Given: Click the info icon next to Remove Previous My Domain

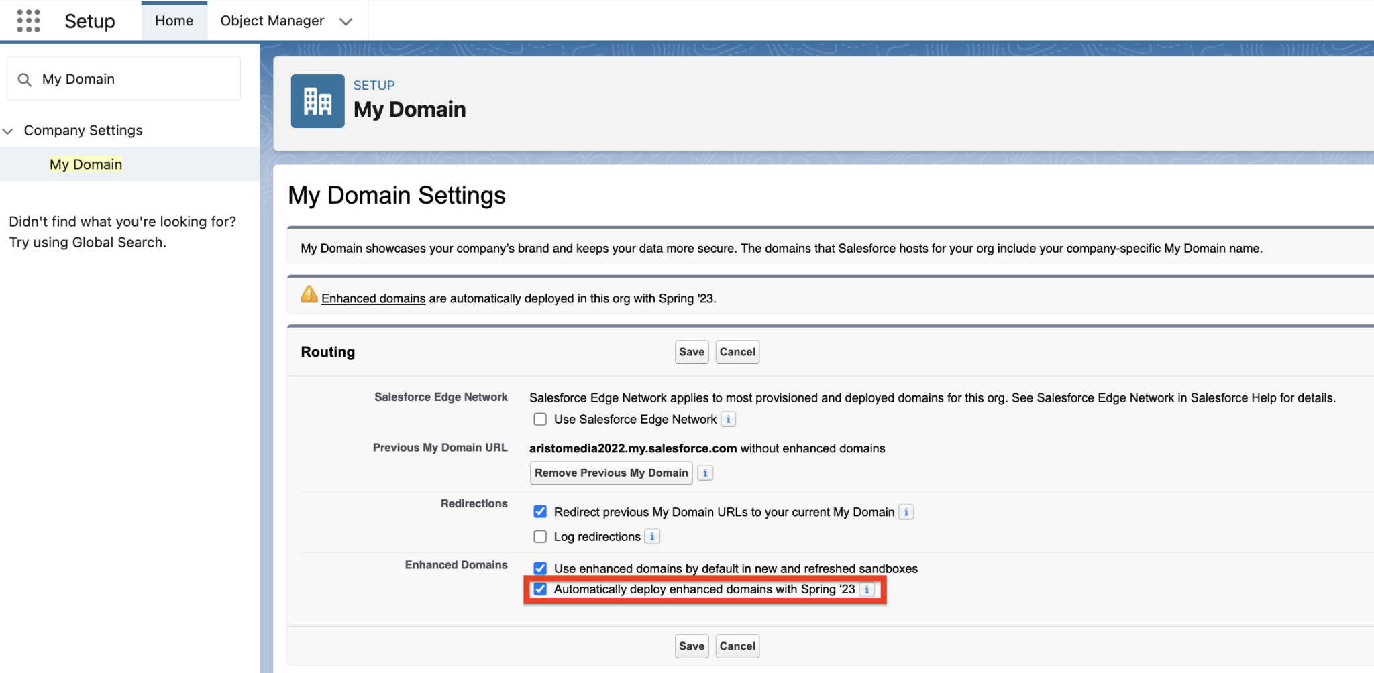Looking at the screenshot, I should (x=704, y=473).
